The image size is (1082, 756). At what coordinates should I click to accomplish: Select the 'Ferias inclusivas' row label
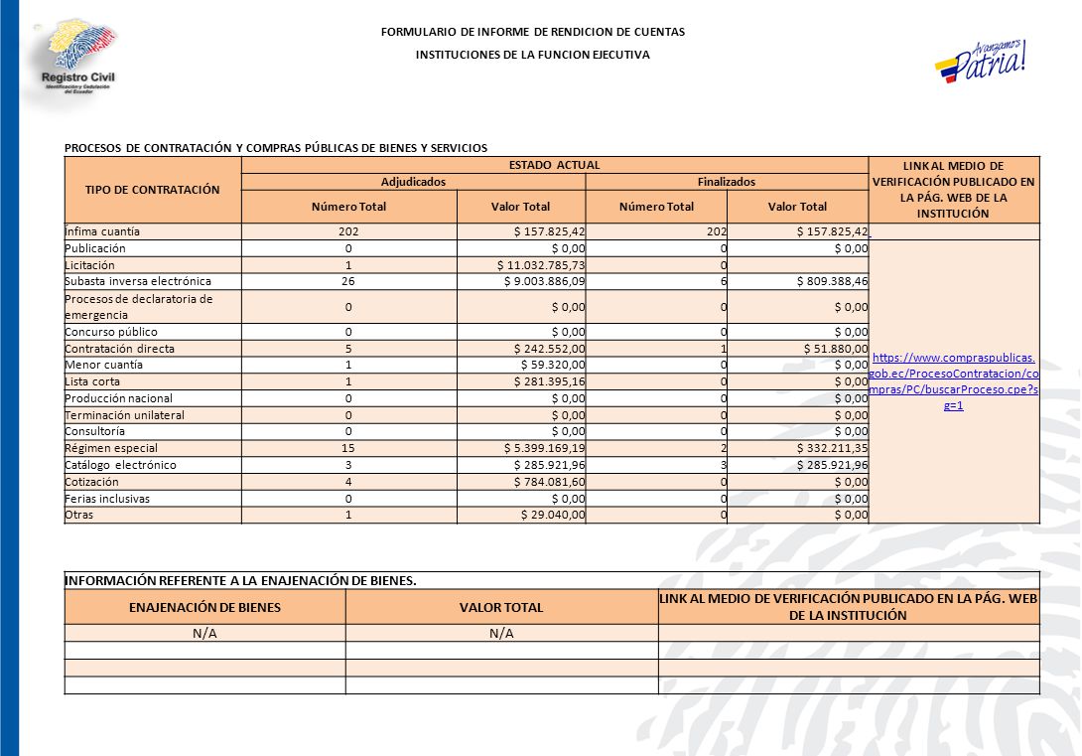click(x=107, y=499)
